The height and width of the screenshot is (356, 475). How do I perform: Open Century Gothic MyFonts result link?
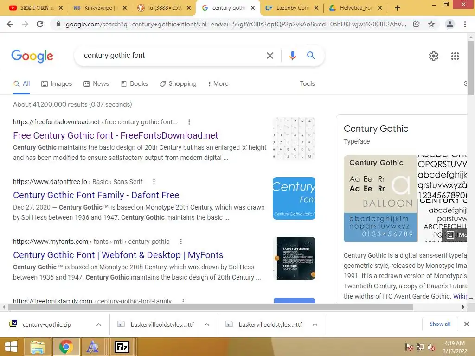118,255
